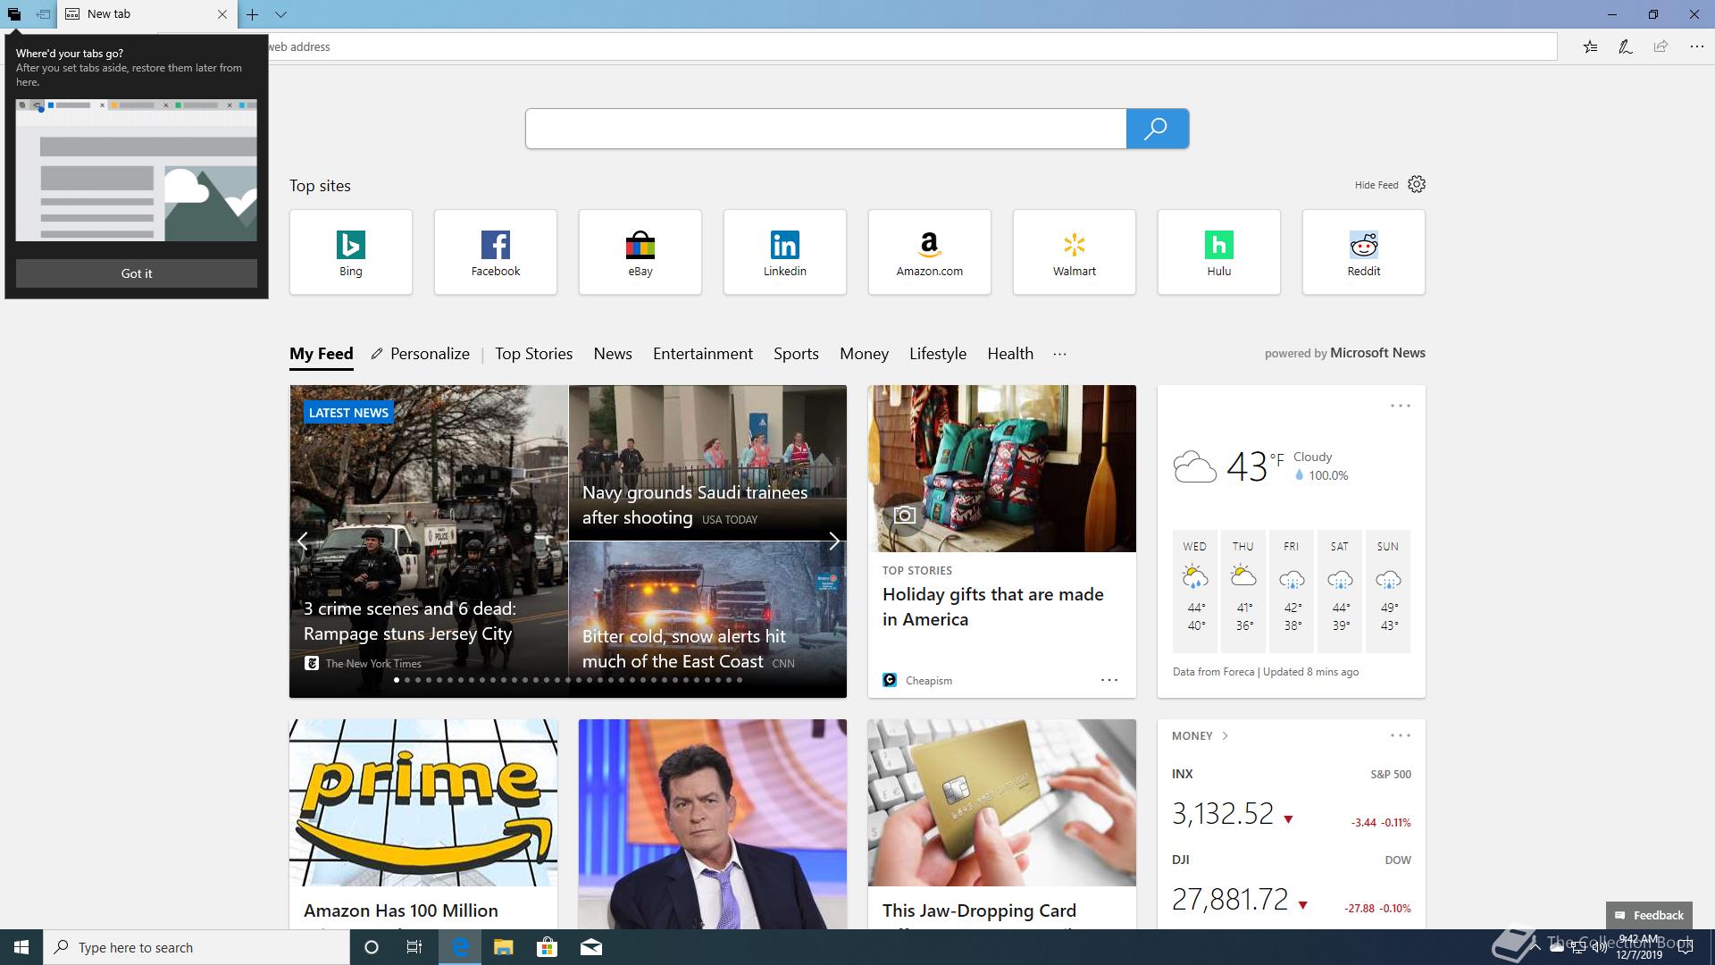Open the tabs you've set aside icon
Screen dimensions: 1715x965
(x=14, y=14)
